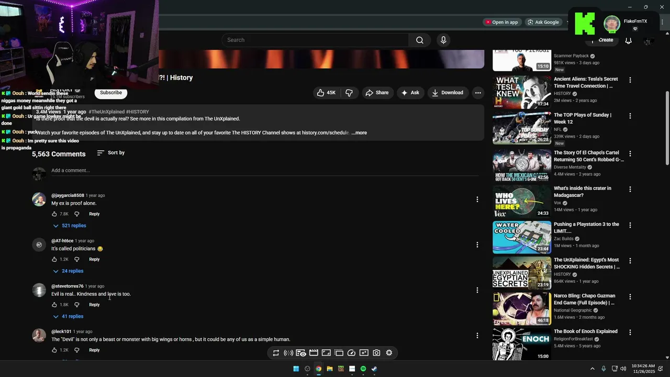Open File Explorer from taskbar
This screenshot has height=377, width=670.
[x=329, y=369]
